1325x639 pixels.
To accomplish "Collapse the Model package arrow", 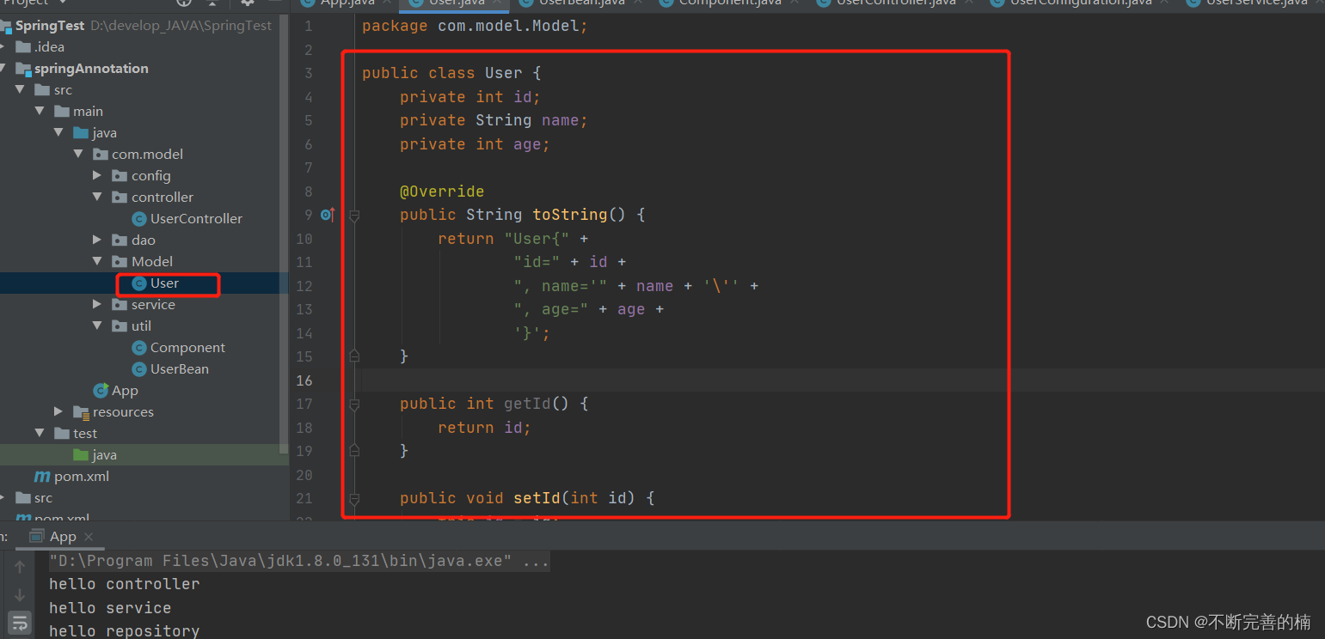I will 98,262.
